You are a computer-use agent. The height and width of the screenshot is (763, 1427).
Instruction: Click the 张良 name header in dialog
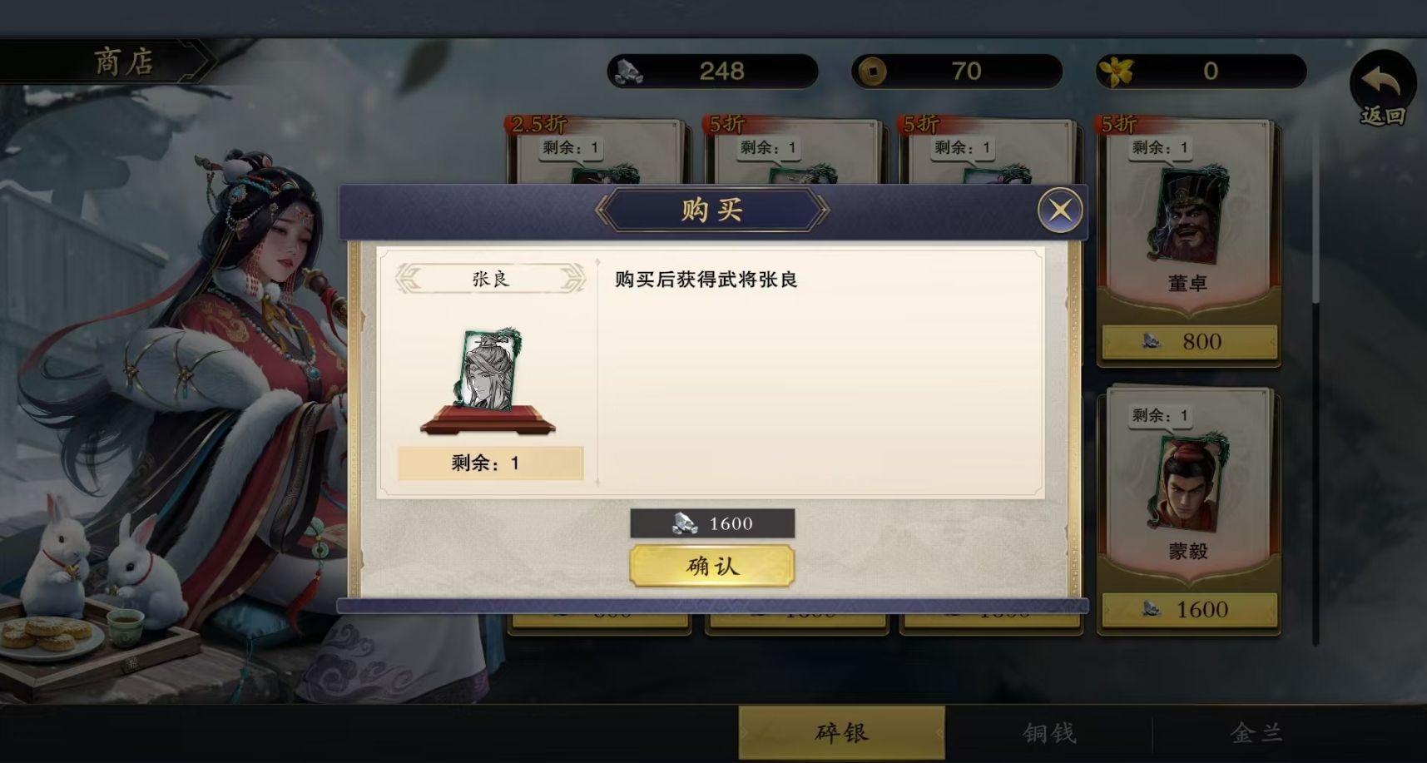click(490, 279)
